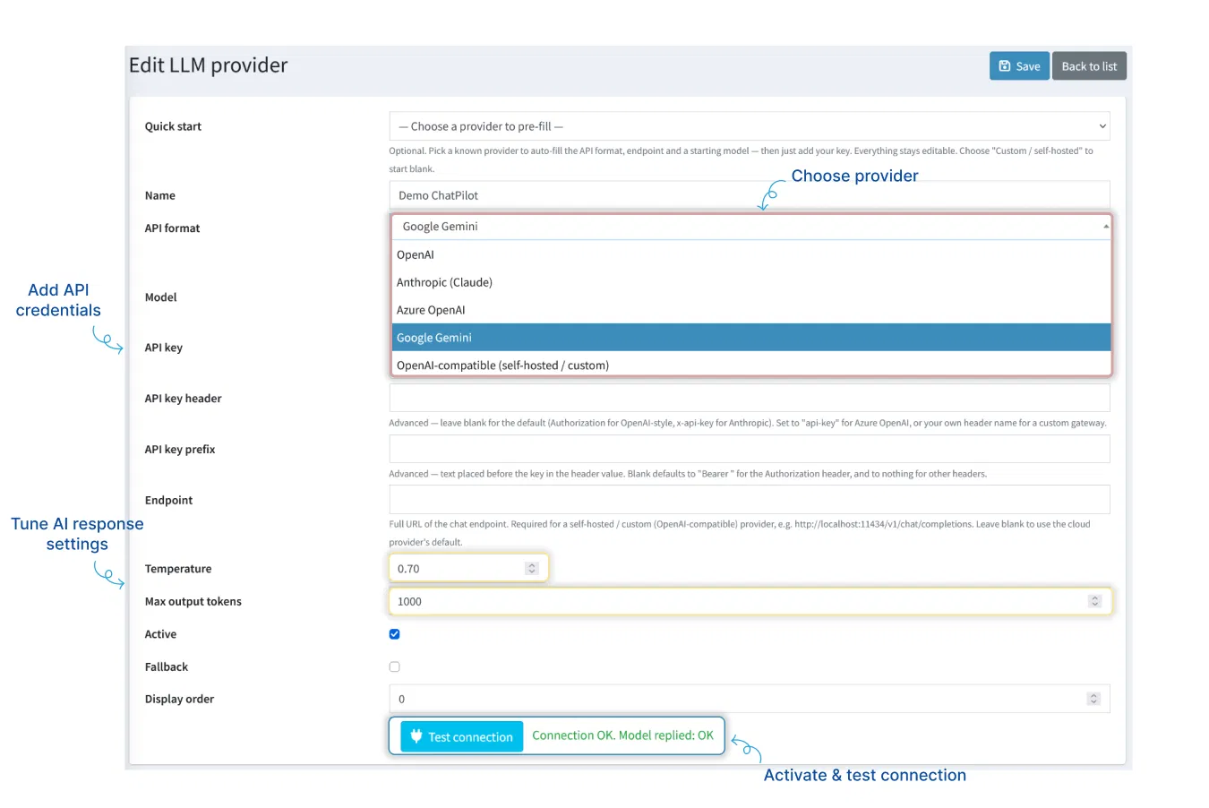Click the Max output tokens stepper arrows
Viewport: 1209px width, 808px height.
[x=1094, y=601]
